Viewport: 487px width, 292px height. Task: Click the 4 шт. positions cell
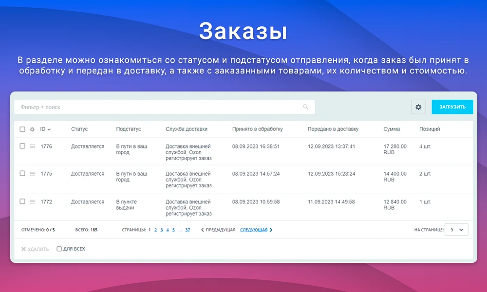coord(425,146)
